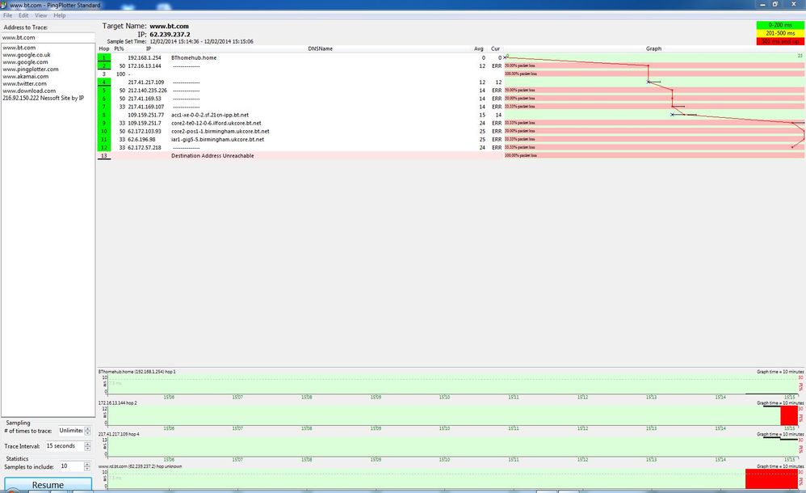This screenshot has height=493, width=806.
Task: Click the Address to Trace input field
Action: click(48, 37)
